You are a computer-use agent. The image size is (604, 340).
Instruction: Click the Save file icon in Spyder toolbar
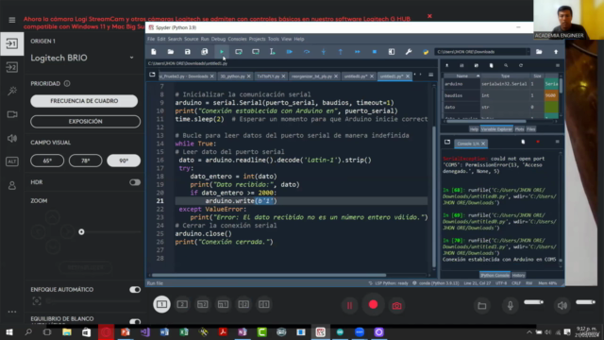(188, 52)
